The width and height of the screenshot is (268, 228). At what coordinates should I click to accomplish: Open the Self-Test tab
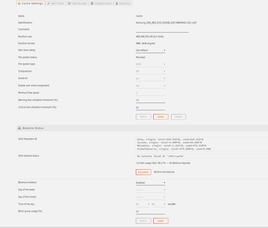click(x=56, y=3)
